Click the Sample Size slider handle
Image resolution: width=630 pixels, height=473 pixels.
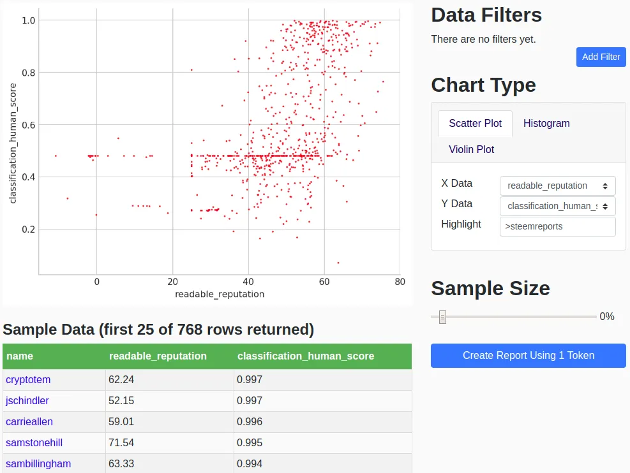442,317
